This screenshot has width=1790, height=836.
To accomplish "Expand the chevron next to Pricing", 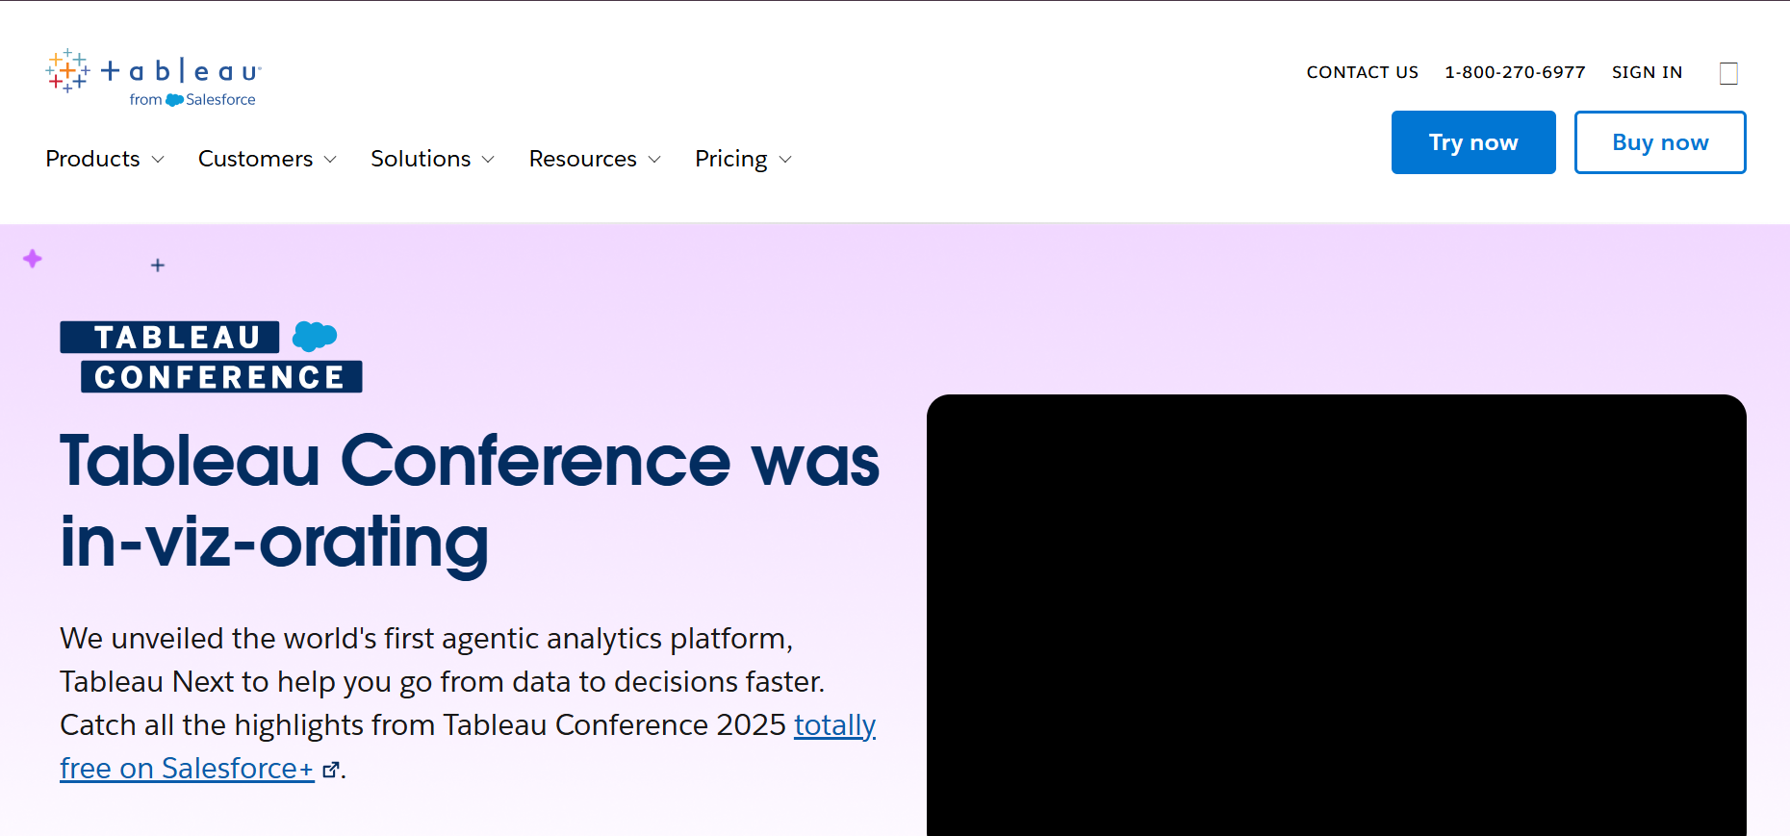I will tap(785, 160).
